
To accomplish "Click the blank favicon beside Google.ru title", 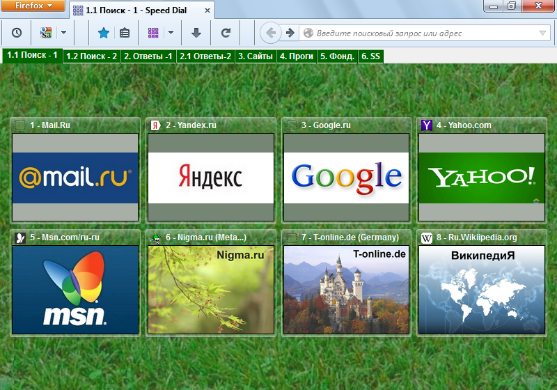I will coord(292,125).
